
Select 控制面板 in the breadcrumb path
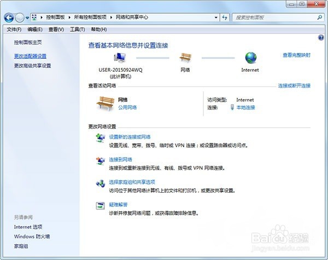tap(55, 17)
